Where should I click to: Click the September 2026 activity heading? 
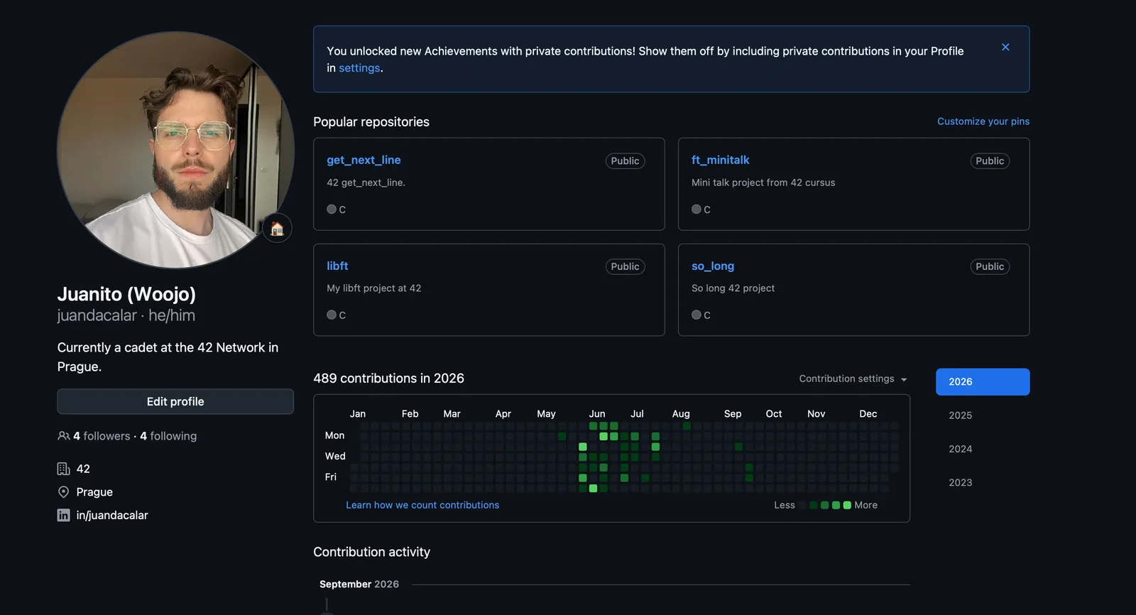(x=359, y=584)
